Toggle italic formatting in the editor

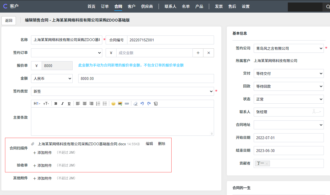(62, 103)
